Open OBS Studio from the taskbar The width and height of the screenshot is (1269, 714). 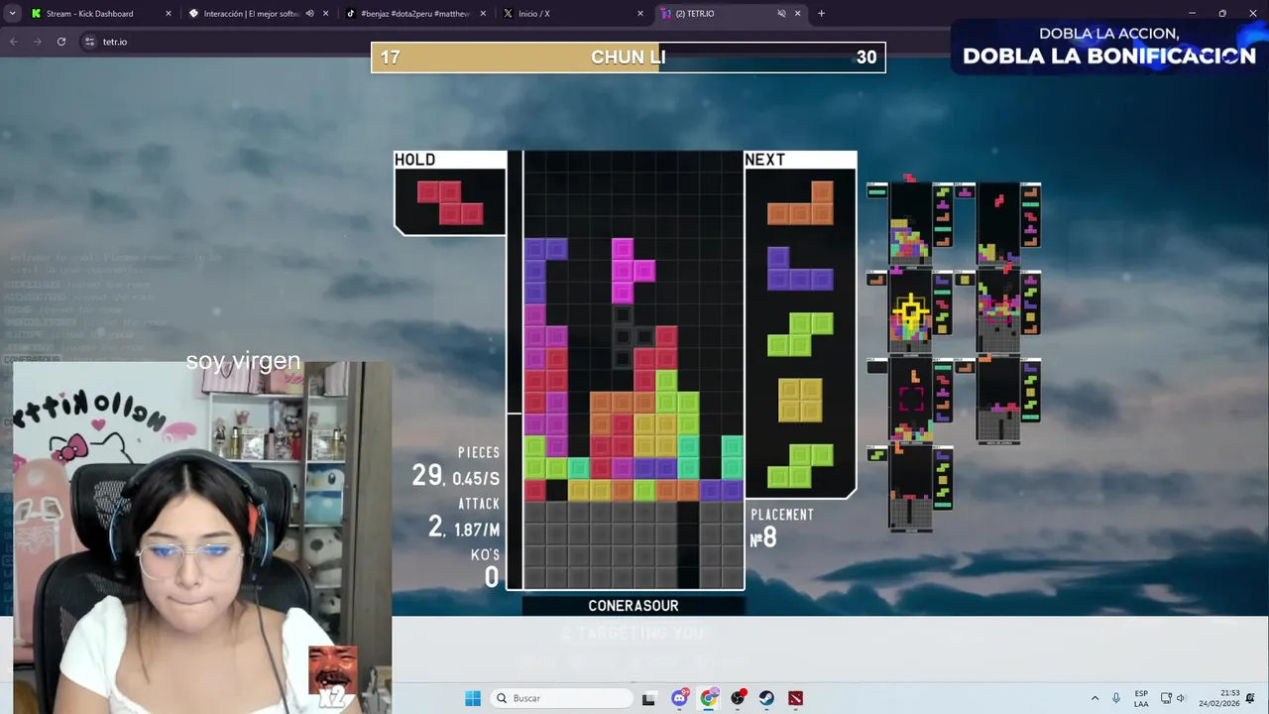(x=738, y=698)
